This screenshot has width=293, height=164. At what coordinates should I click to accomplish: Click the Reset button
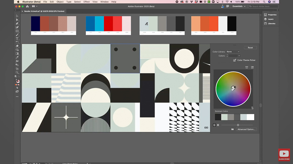pos(250,47)
